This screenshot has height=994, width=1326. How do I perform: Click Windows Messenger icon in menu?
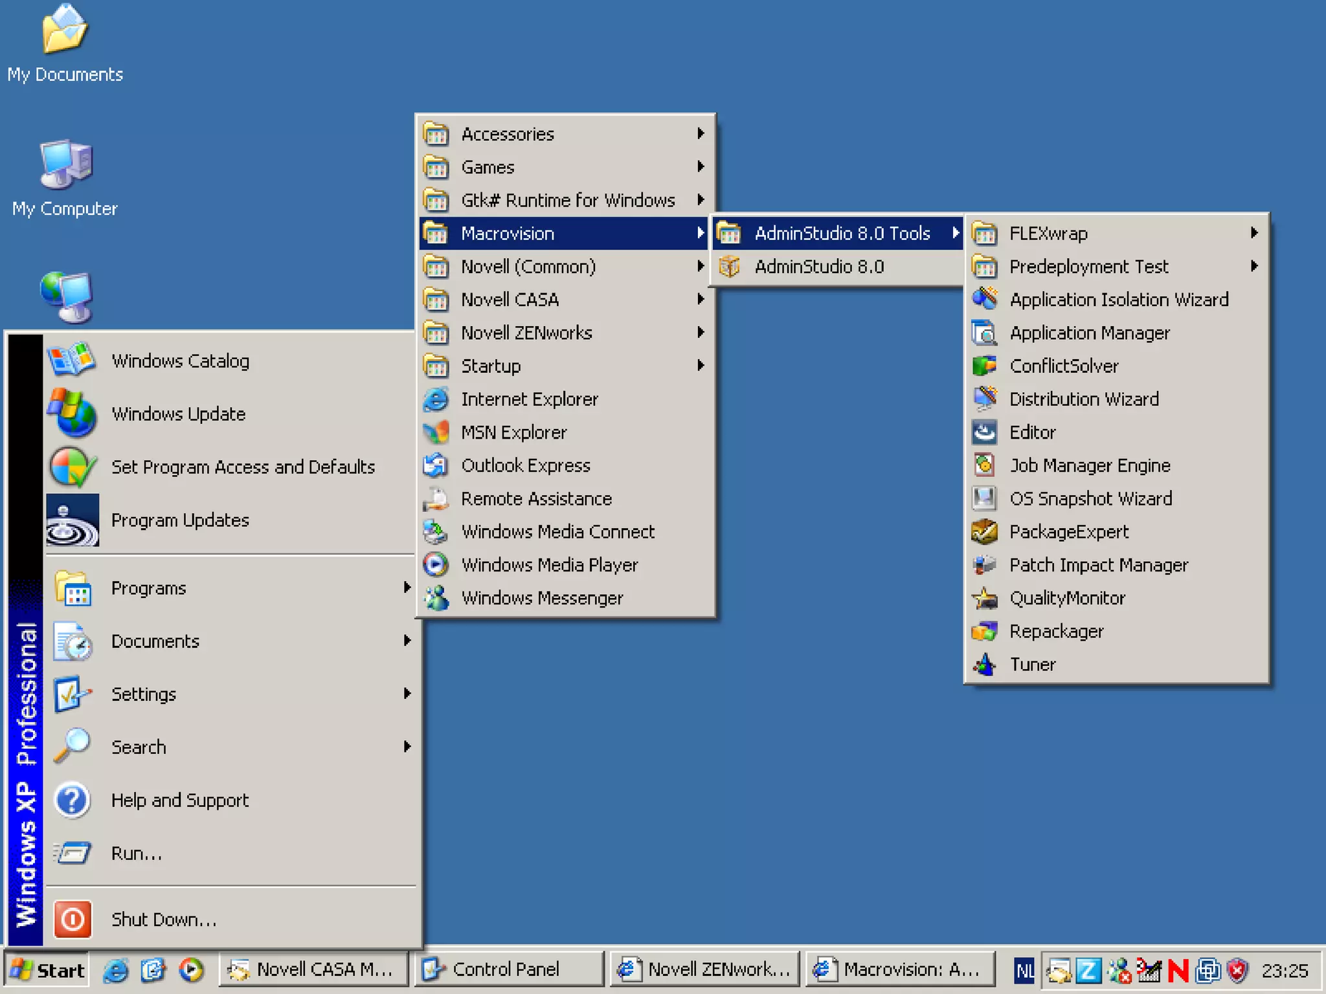[x=436, y=597]
